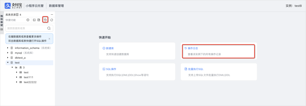Screen dimensions: 306x106
Task: Click batch execute SQL icon in quick toolbar
Action: 39,20
